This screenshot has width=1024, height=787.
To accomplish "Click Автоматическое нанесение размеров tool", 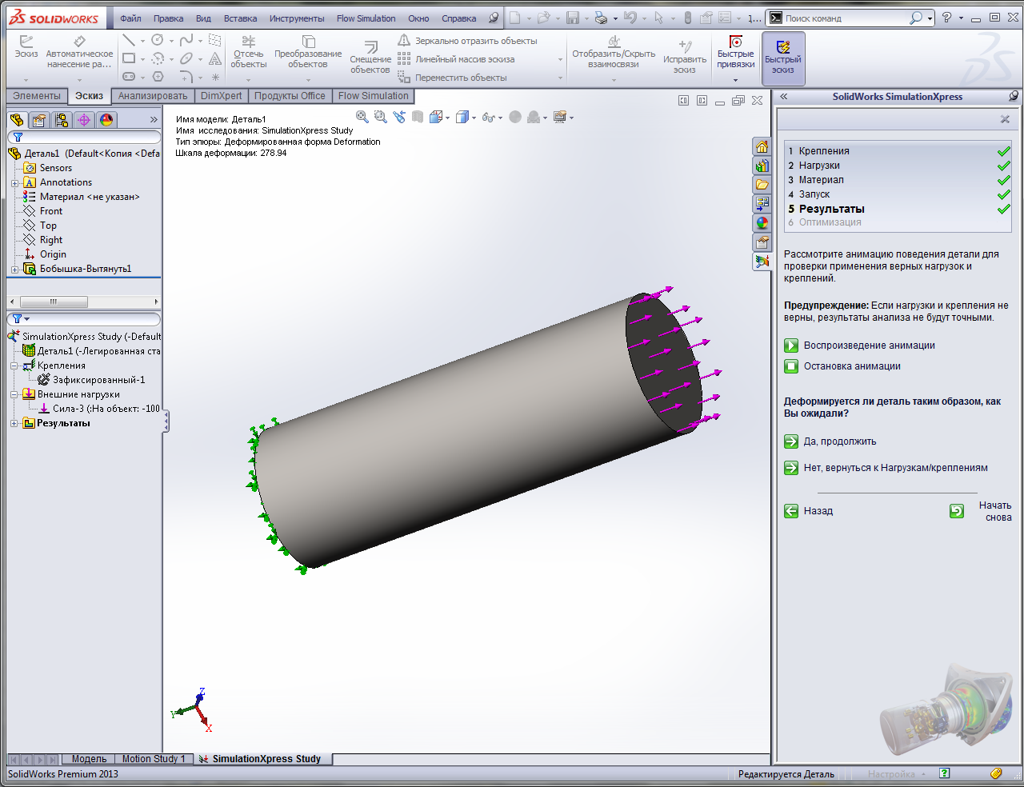I will [79, 53].
